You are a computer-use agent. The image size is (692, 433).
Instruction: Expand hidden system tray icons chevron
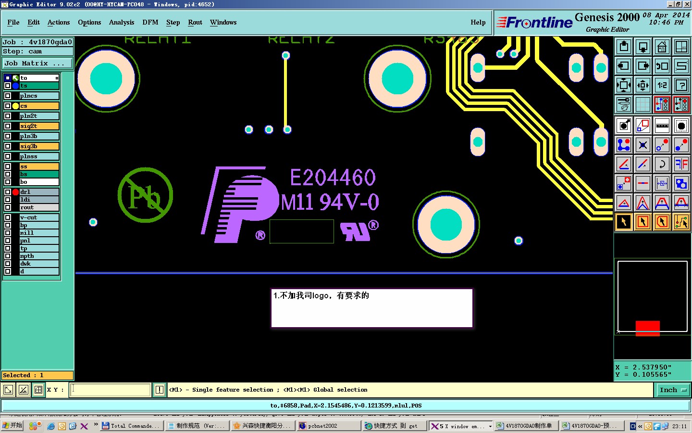click(x=640, y=426)
